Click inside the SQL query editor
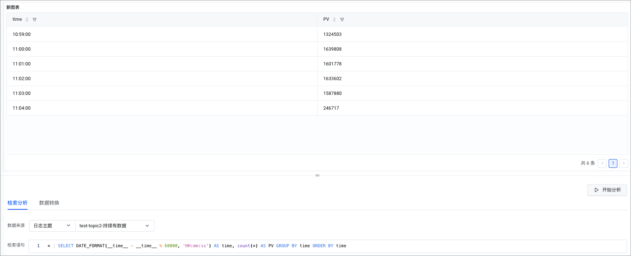Viewport: 631px width, 256px height. (x=327, y=246)
